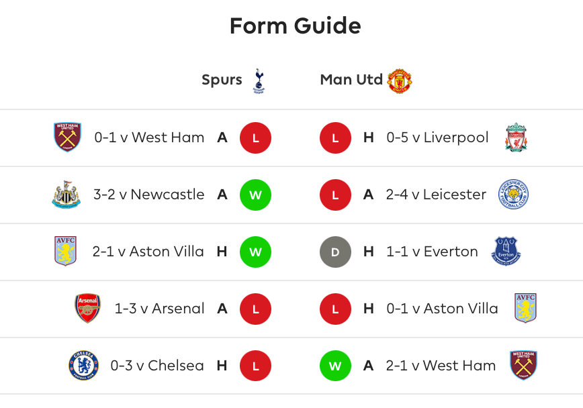Viewport: 583px width, 408px height.
Task: Select the 2-4 v Leicester match
Action: click(x=436, y=195)
